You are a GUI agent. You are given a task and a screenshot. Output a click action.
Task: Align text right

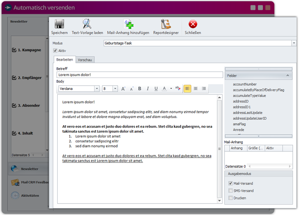click(x=204, y=89)
